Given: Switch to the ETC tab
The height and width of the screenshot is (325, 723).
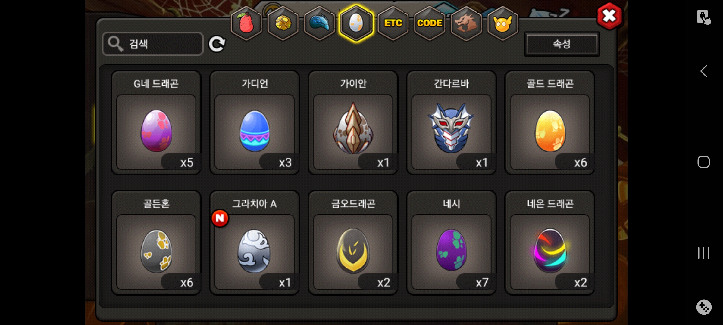Looking at the screenshot, I should (x=393, y=23).
